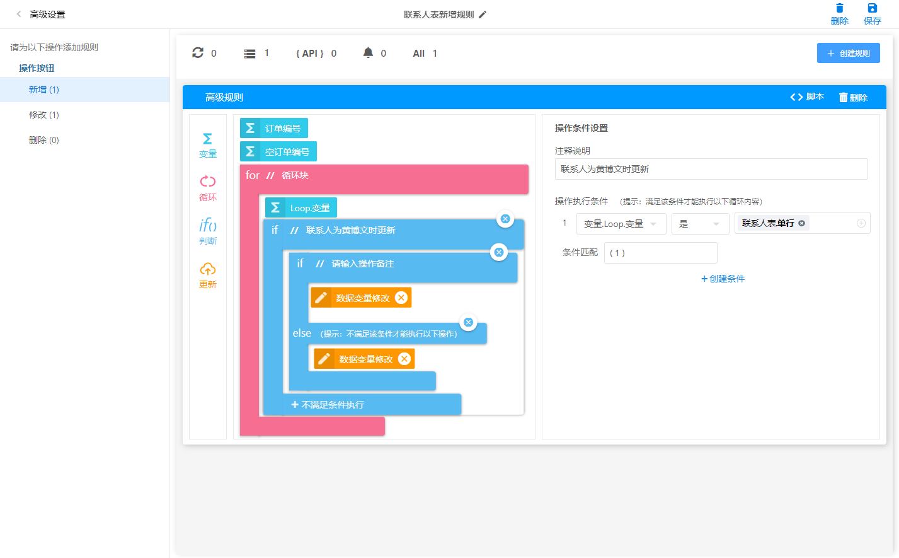The height and width of the screenshot is (558, 899).
Task: Add a 不满足条件执行 branch
Action: coord(327,405)
